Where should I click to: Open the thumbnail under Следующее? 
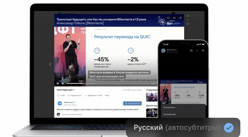click(x=152, y=97)
